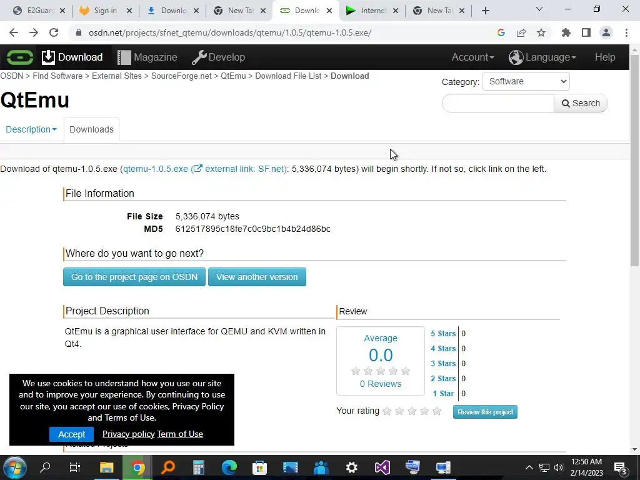The image size is (640, 480).
Task: Click the 0 Reviews link
Action: [x=381, y=384]
